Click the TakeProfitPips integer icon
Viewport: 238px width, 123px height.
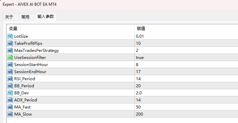(10, 43)
